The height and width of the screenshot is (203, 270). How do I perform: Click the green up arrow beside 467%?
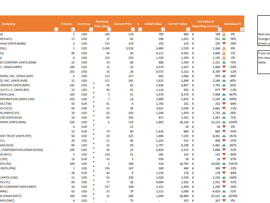224,94
